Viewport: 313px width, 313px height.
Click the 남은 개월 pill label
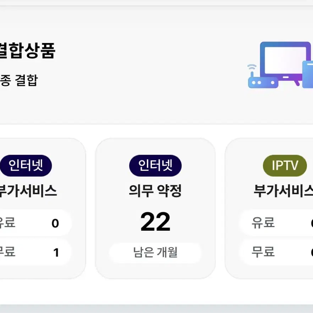pos(155,253)
